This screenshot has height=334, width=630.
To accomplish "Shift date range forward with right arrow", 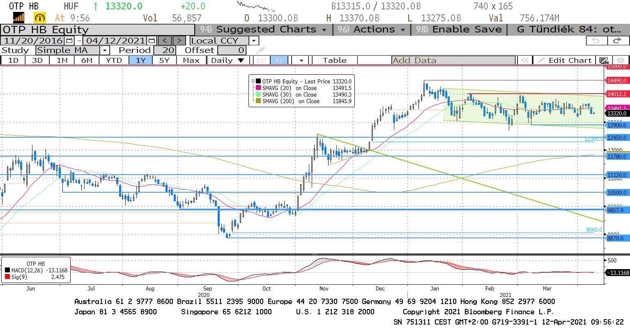I will tap(179, 41).
